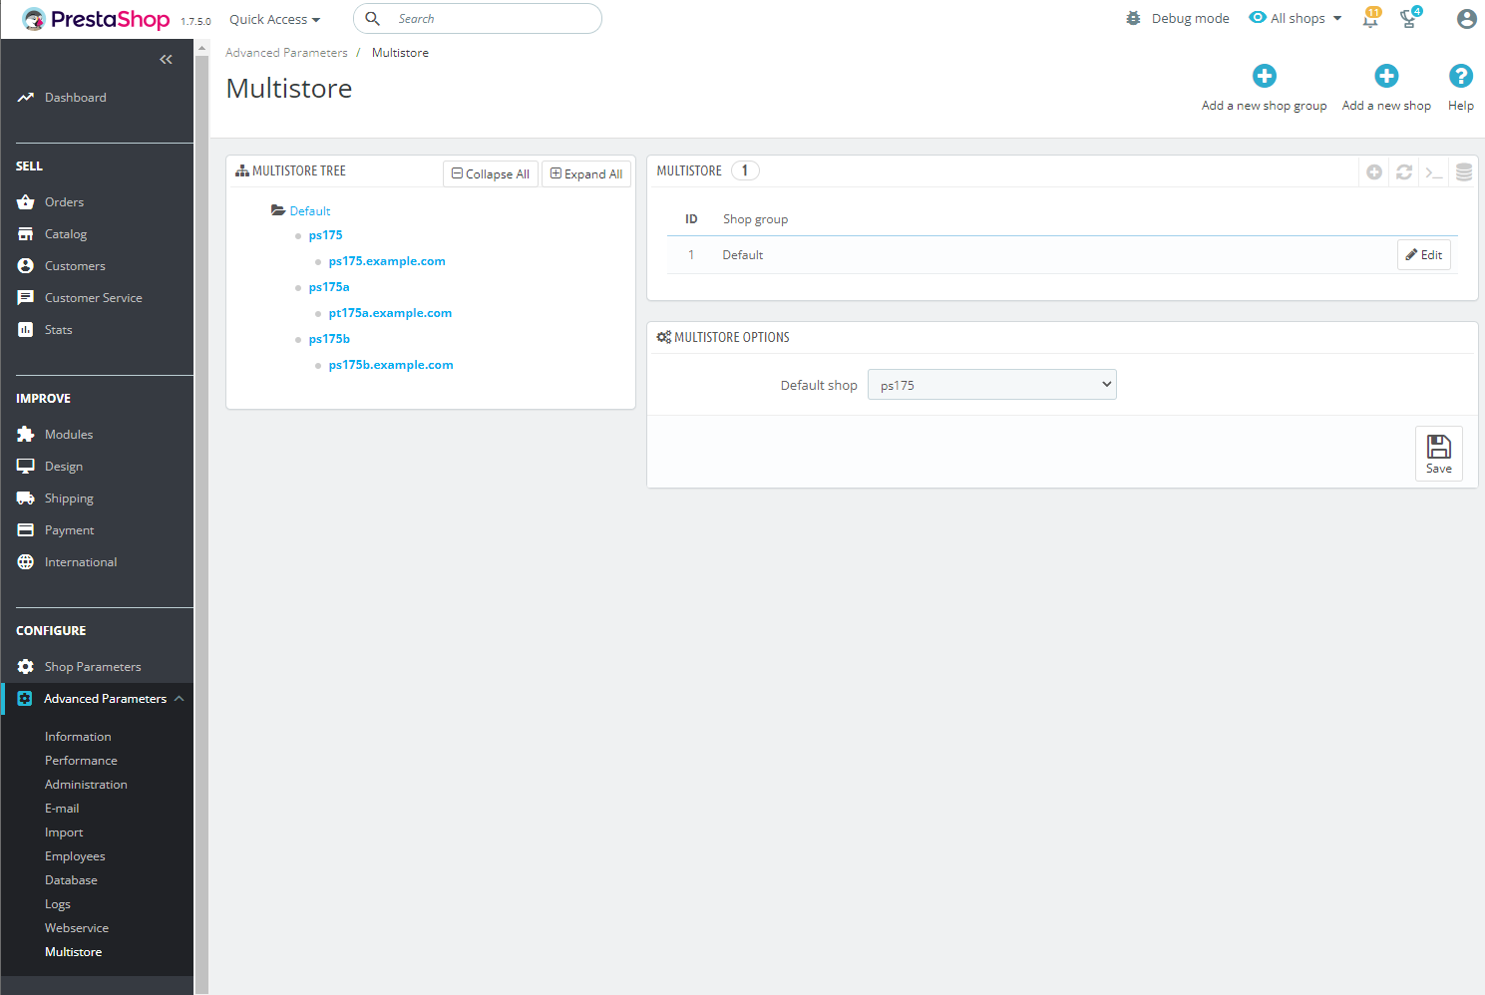The width and height of the screenshot is (1485, 995).
Task: Click the ID column header
Action: tap(691, 219)
